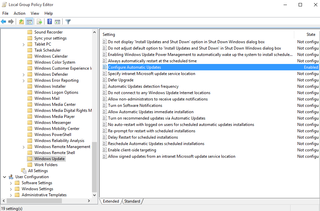The height and width of the screenshot is (211, 320).
Task: Click the Forward arrow toolbar icon
Action: pos(11,21)
